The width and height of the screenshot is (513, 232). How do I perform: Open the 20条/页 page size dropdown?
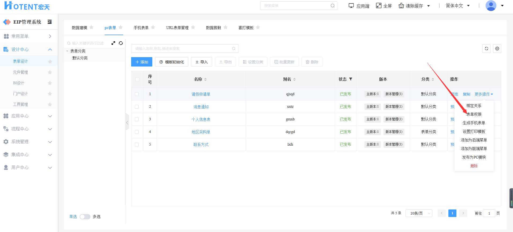[418, 213]
